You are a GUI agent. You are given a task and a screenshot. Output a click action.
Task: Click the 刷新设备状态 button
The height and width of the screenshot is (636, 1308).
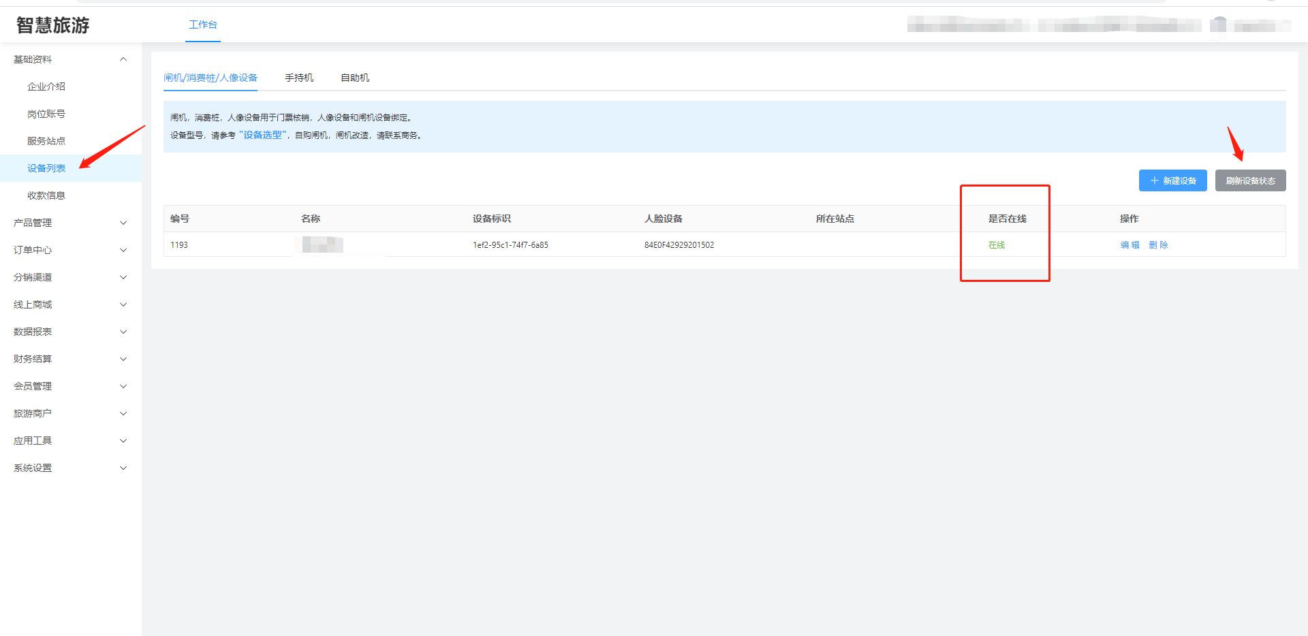[1250, 180]
